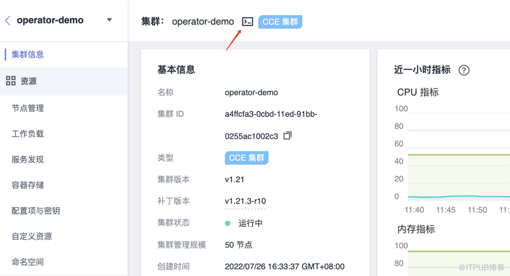Expand the operator-demo cluster switcher dropdown

pyautogui.click(x=110, y=20)
